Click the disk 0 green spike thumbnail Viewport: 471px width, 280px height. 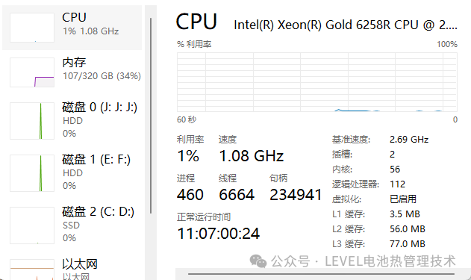32,121
